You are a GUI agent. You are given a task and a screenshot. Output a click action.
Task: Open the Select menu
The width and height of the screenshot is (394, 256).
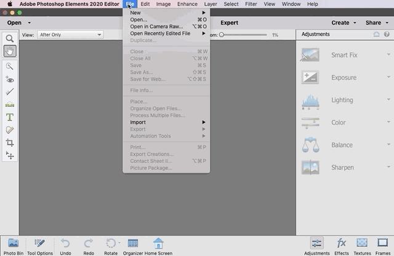click(231, 4)
